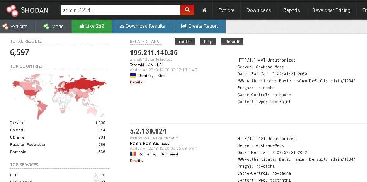Click Romania link next to Bucharest
Image resolution: width=367 pixels, height=182 pixels.
pos(147,154)
